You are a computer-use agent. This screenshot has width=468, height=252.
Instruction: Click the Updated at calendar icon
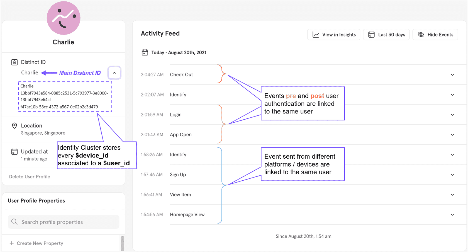click(x=14, y=152)
